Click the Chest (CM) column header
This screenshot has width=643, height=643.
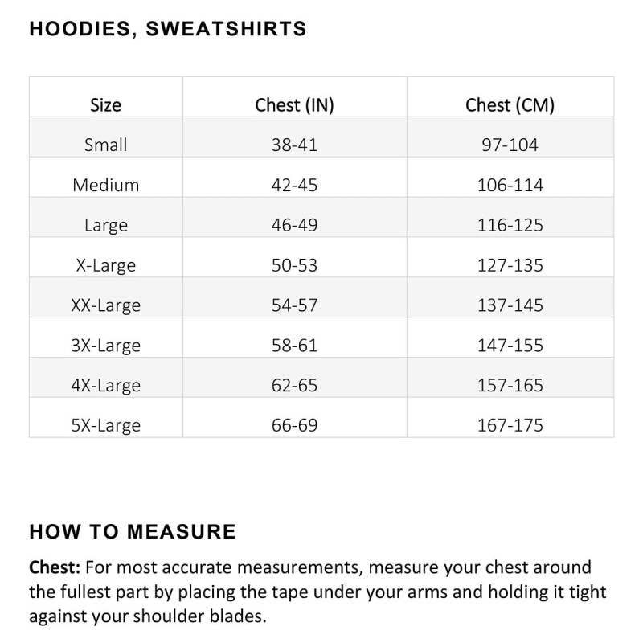(510, 105)
